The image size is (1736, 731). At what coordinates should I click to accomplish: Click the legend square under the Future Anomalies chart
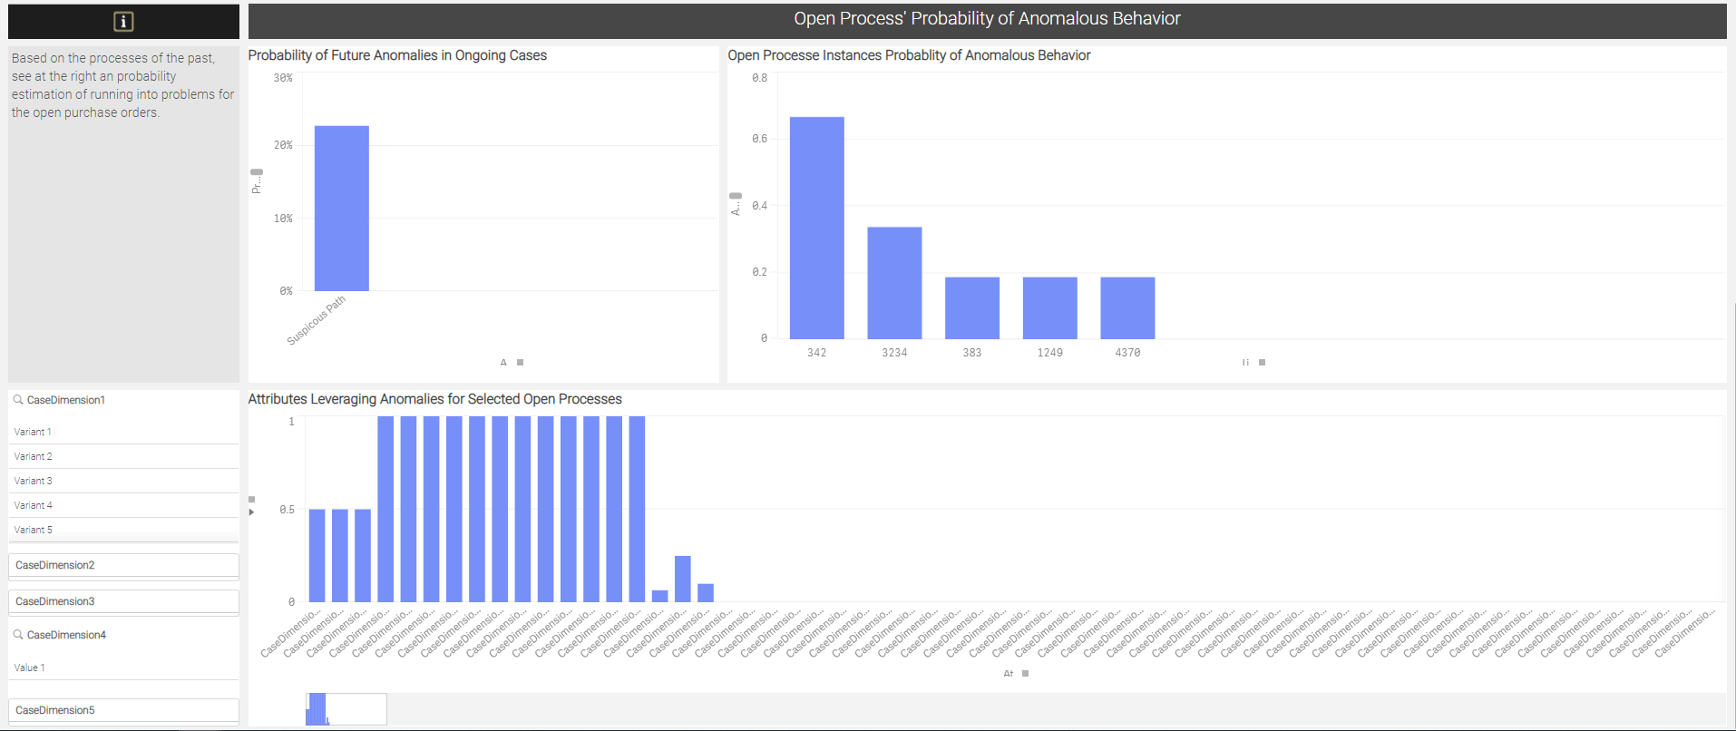click(520, 362)
